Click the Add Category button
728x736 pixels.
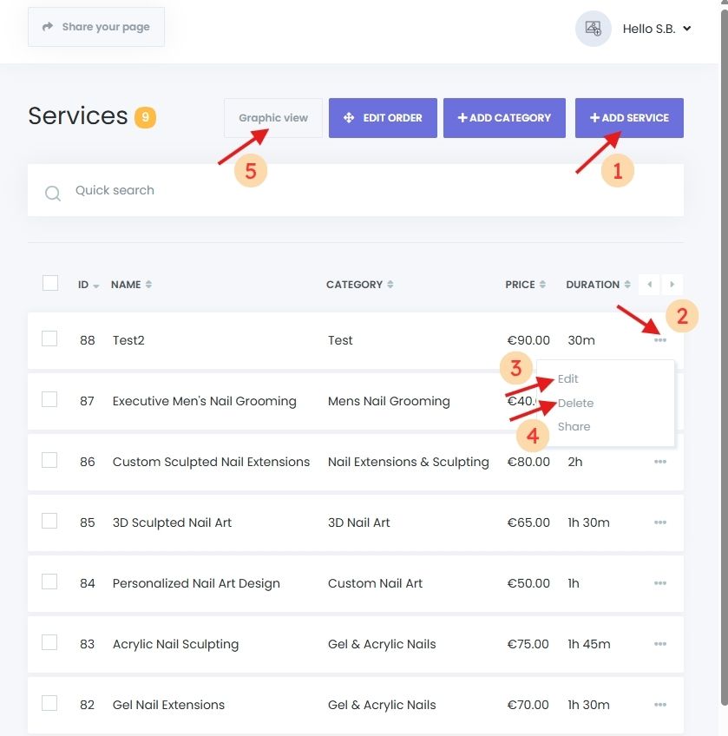(x=504, y=118)
